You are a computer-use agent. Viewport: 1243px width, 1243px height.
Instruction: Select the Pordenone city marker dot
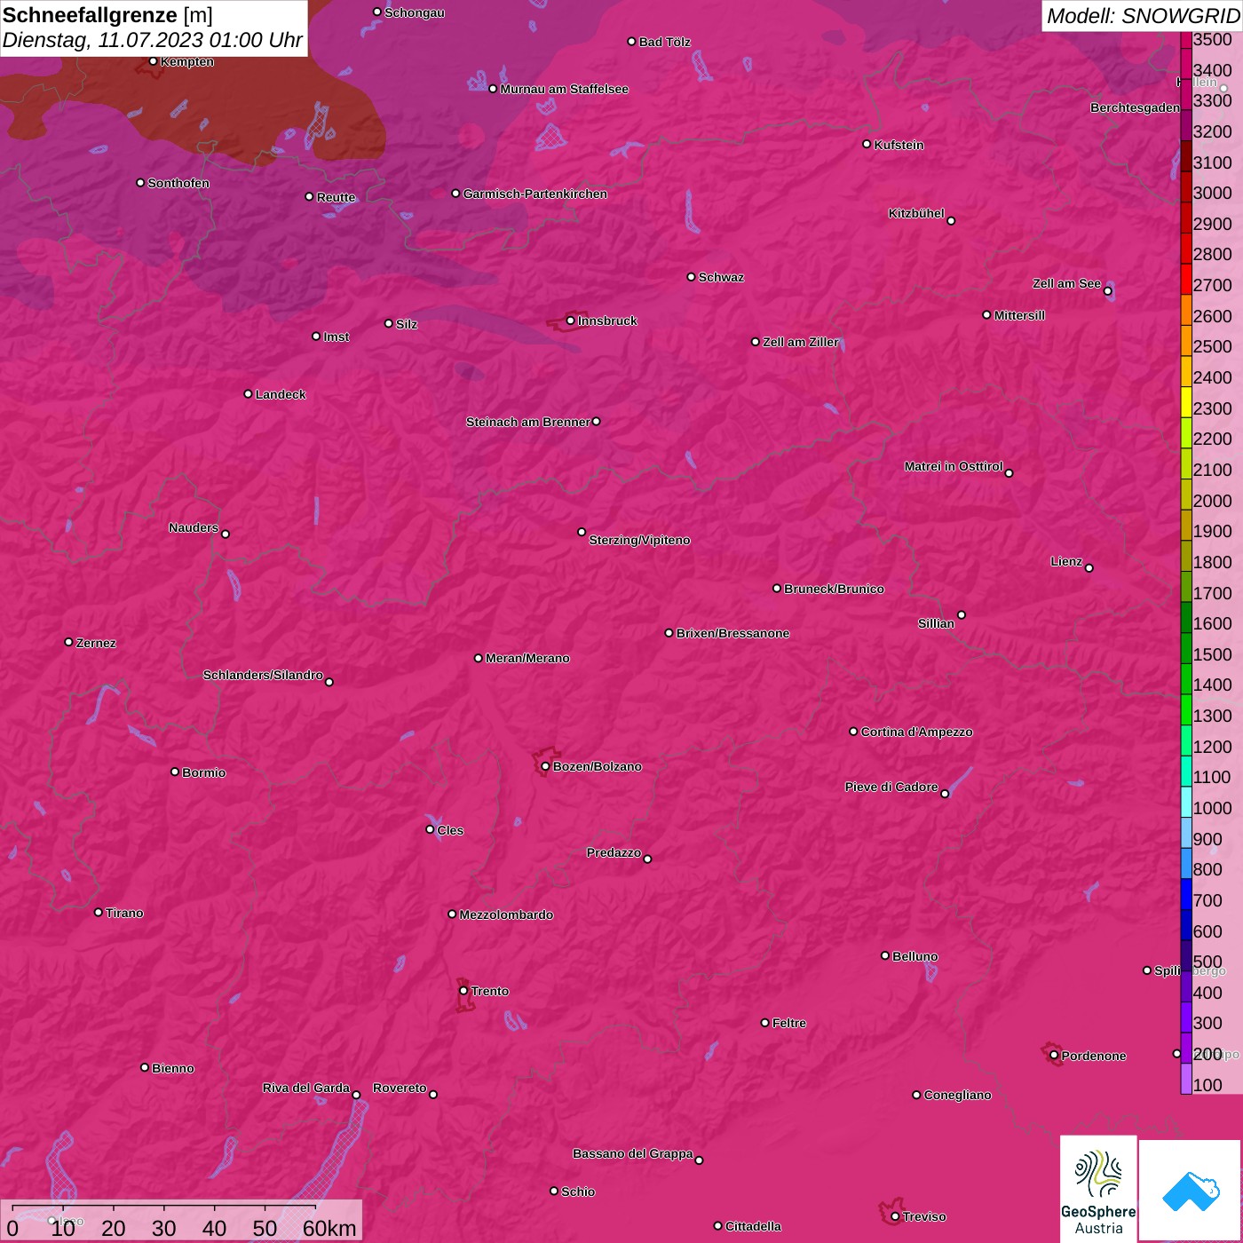point(1054,1056)
